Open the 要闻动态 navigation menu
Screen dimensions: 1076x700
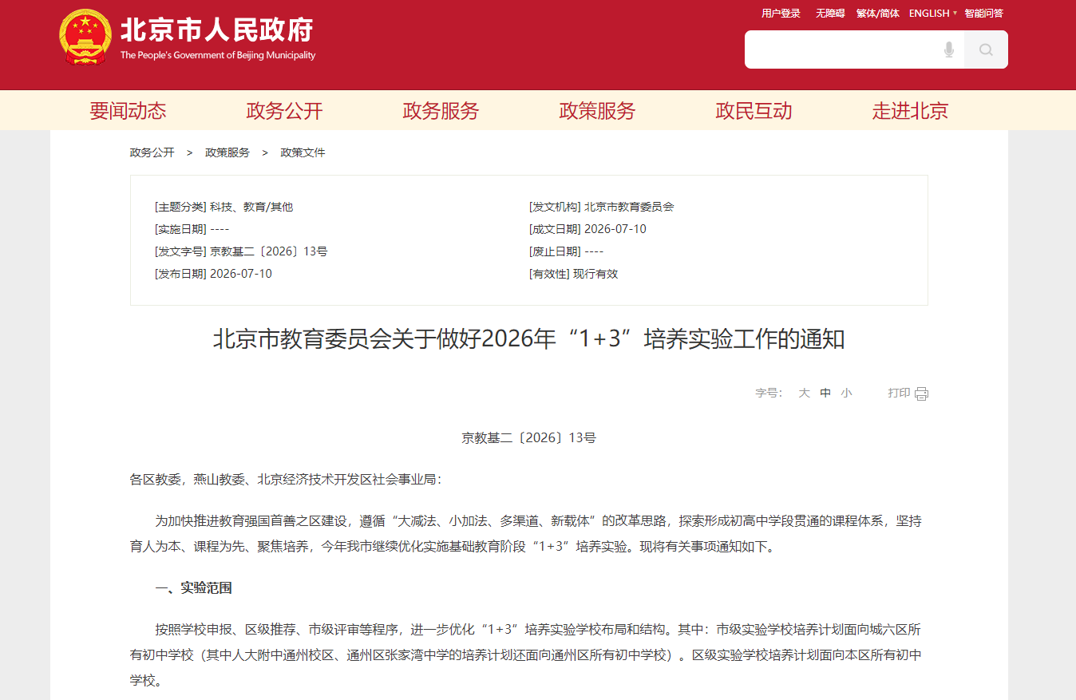click(x=128, y=111)
